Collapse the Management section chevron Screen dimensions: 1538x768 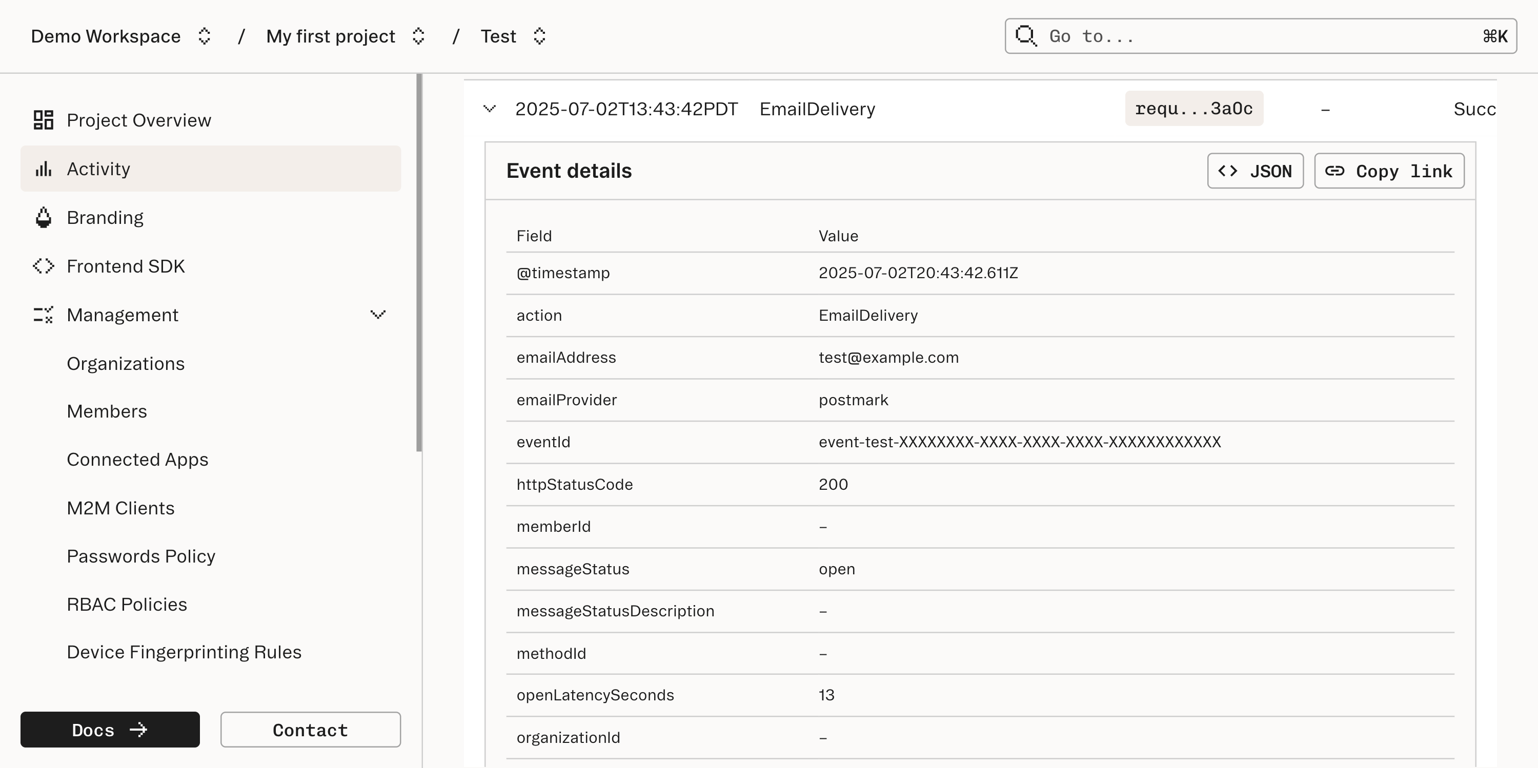[378, 315]
